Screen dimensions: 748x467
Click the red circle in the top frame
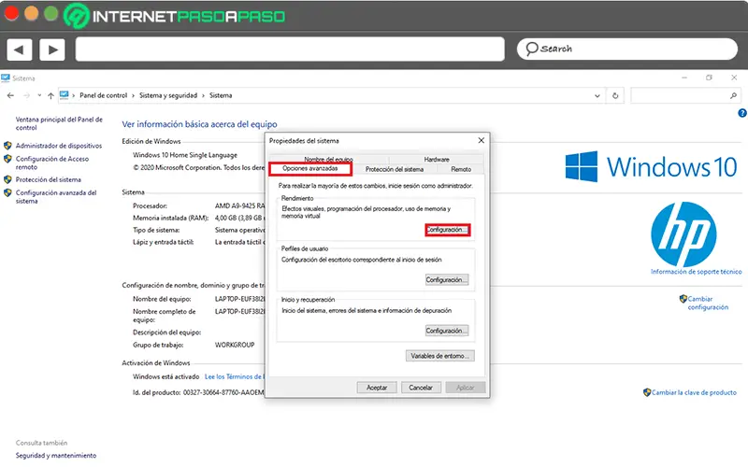tap(11, 13)
